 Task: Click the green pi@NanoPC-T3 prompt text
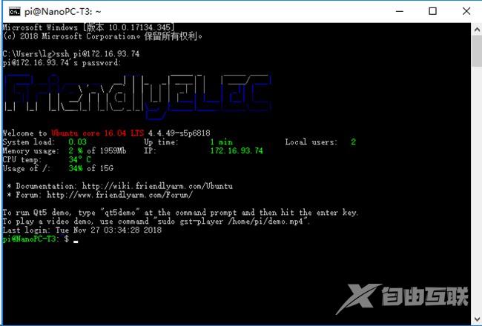29,239
